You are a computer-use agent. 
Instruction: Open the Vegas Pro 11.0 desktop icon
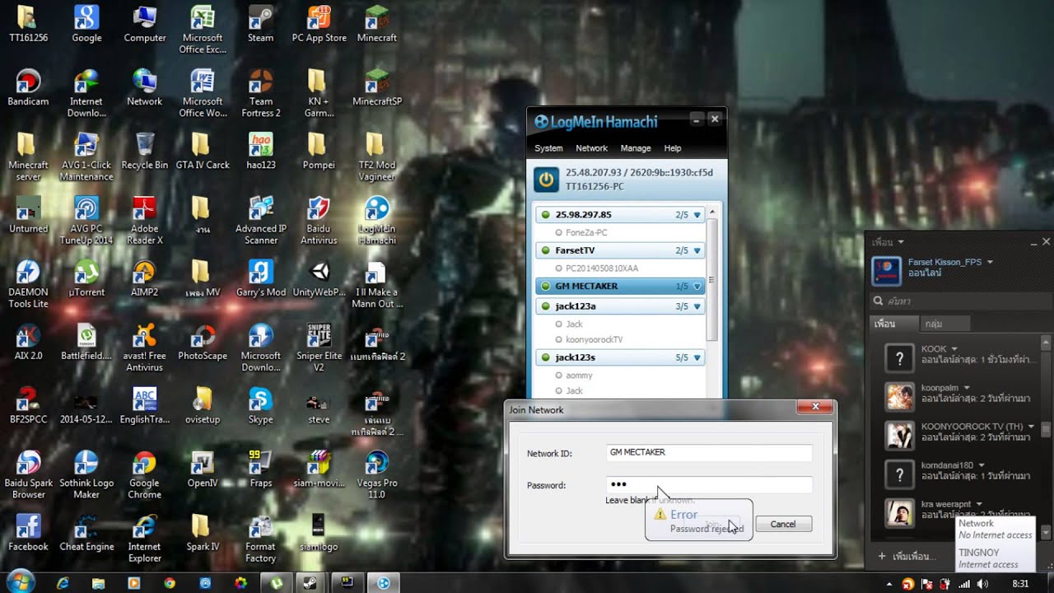point(376,475)
